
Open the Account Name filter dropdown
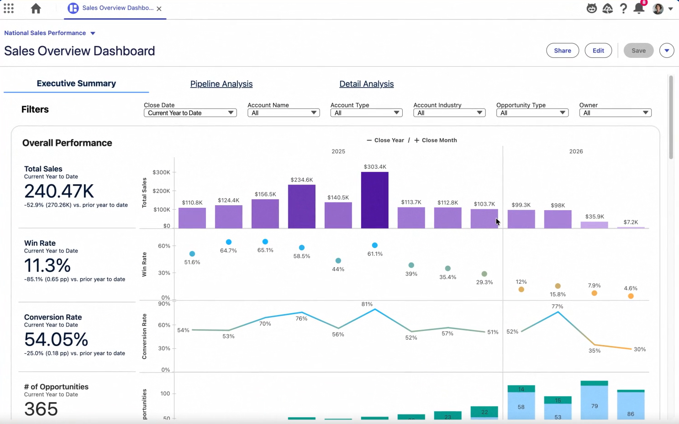(x=283, y=113)
